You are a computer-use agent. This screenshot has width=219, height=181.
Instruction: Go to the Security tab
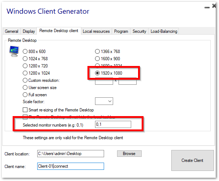pyautogui.click(x=139, y=31)
